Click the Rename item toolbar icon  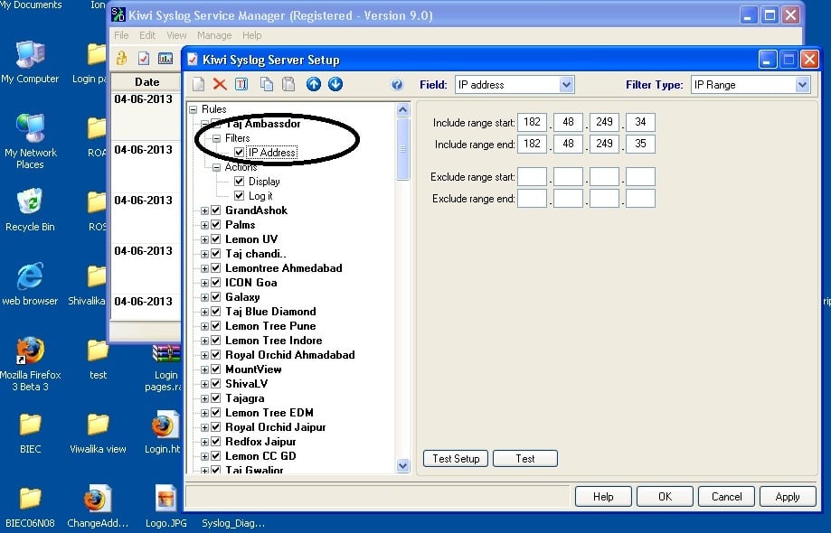click(x=241, y=84)
